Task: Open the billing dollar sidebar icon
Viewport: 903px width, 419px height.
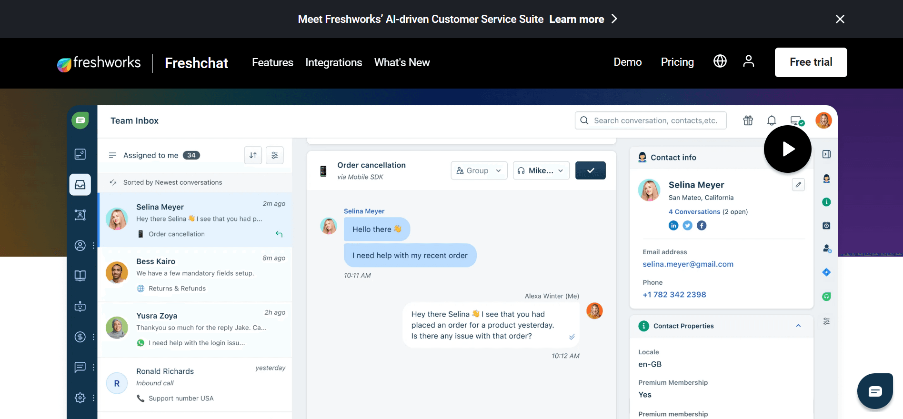Action: 80,337
